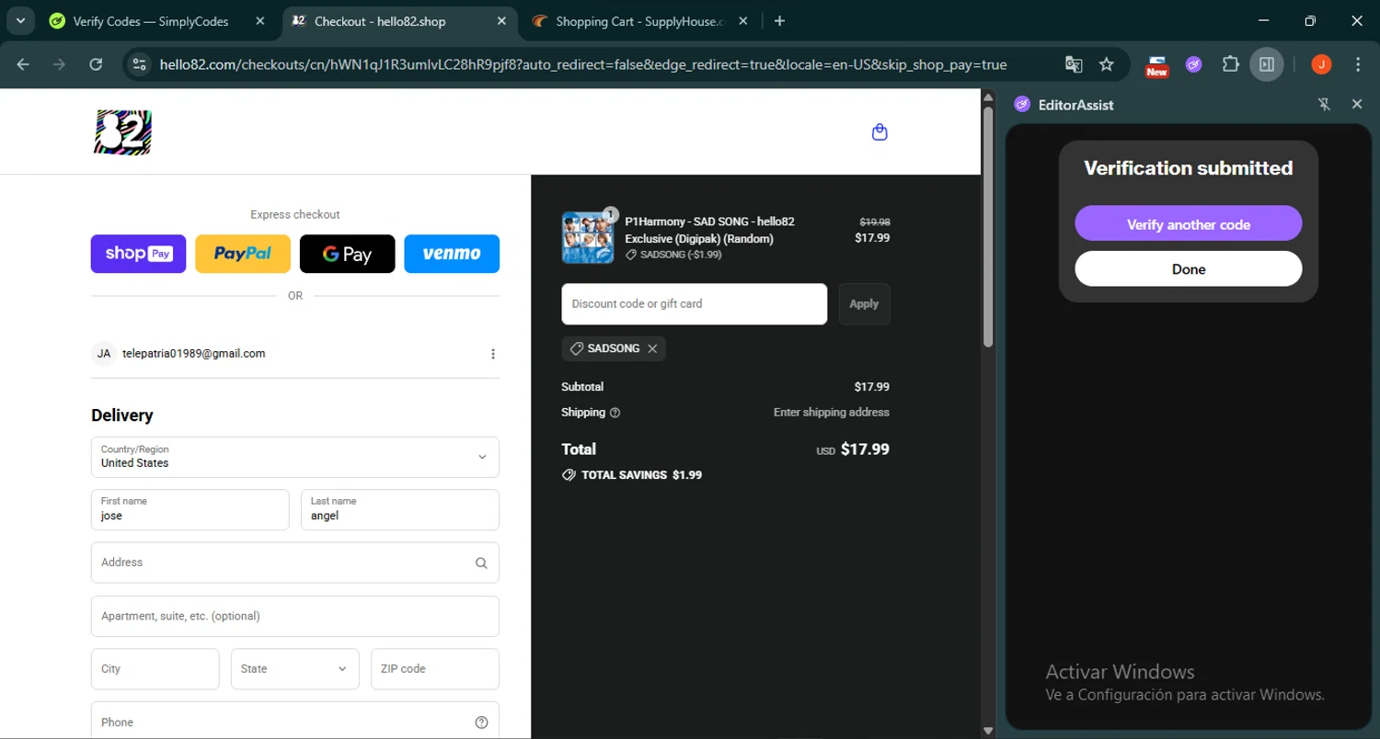Click the TOTAL SAVINGS $1.99 text
1380x739 pixels.
641,475
